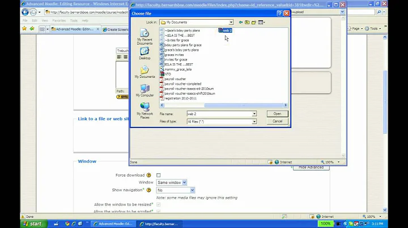The width and height of the screenshot is (408, 228).
Task: Click Favorites Center star icon
Action: [24, 28]
